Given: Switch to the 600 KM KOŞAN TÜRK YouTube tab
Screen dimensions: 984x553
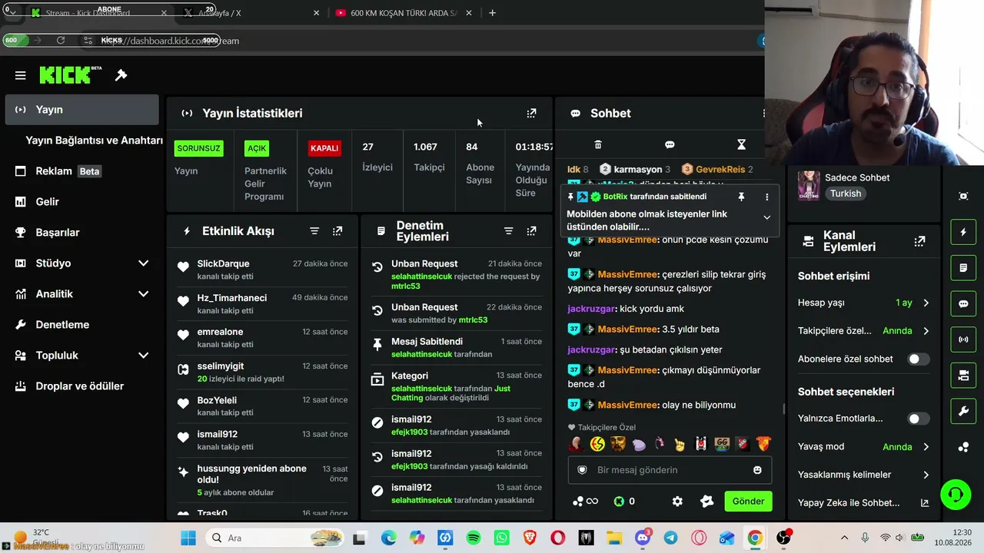Looking at the screenshot, I should coord(403,13).
